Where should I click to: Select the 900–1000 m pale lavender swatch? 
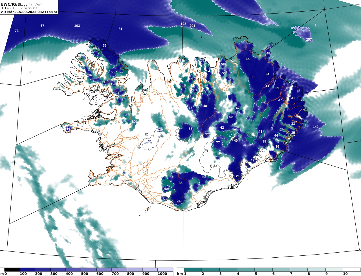coord(150,270)
